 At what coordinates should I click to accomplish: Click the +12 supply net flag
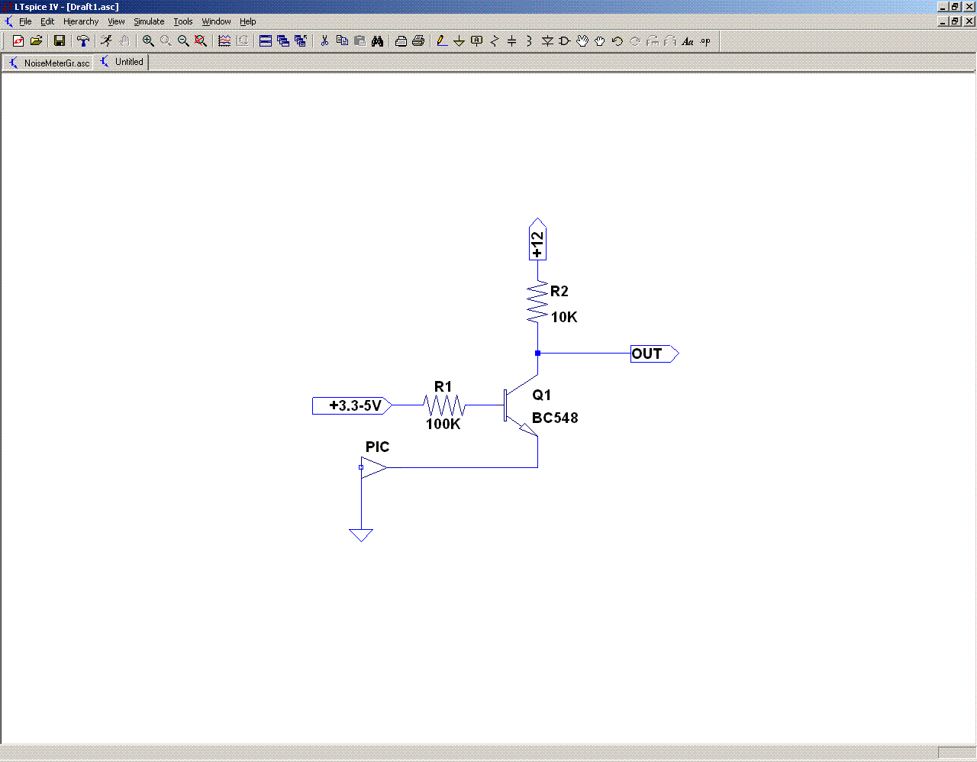(537, 240)
